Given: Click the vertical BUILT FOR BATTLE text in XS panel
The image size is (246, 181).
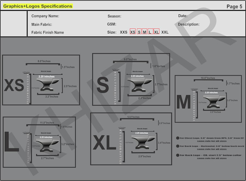Looking at the screenshot, I should tap(28, 89).
